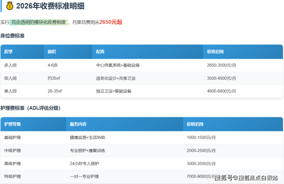Click the 服务内容 column header
Viewport: 284px width, 184px height.
(x=78, y=124)
